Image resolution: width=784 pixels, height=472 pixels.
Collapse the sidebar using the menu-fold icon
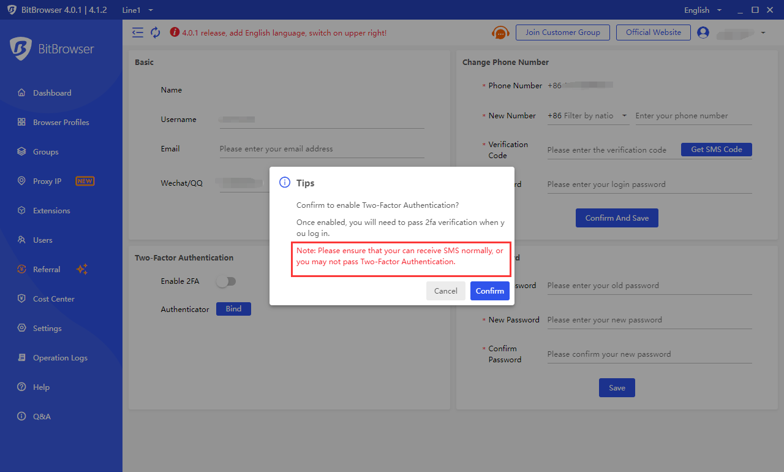coord(138,32)
